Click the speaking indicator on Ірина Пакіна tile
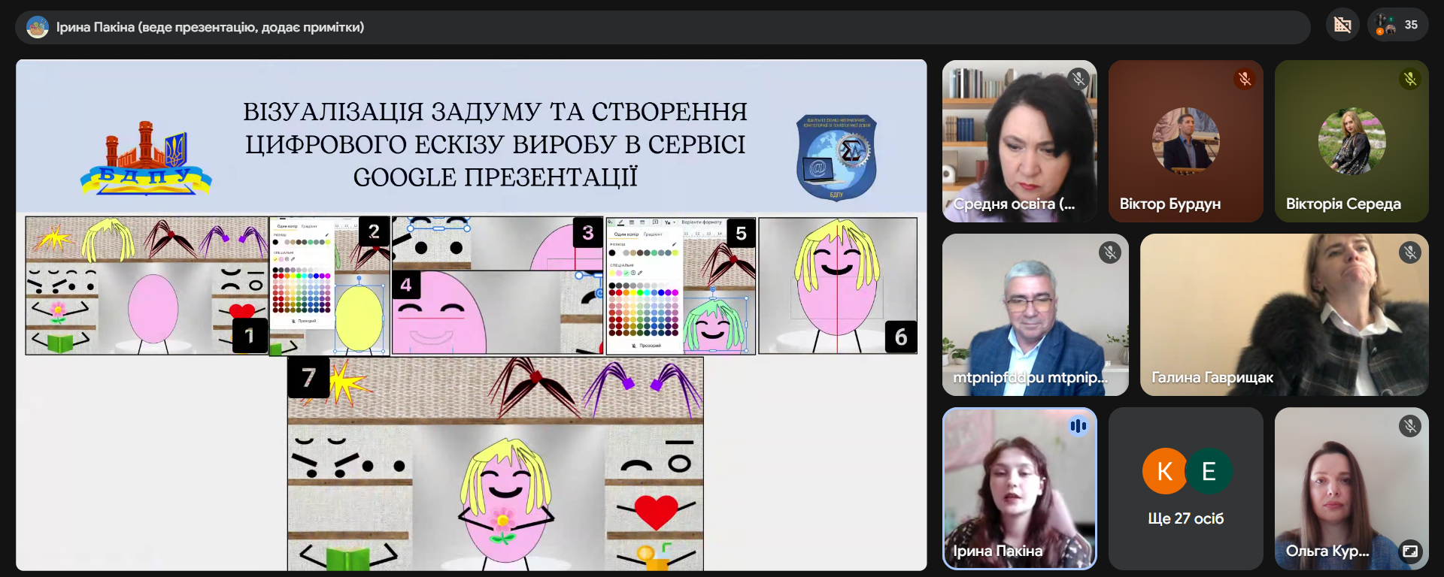The height and width of the screenshot is (577, 1444). (x=1078, y=426)
